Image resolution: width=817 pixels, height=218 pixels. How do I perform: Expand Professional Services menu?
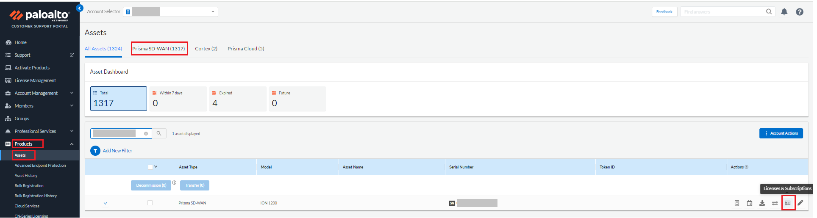pos(72,131)
